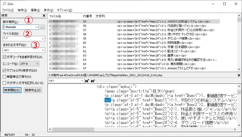Click preview pane scroll down arrow
This screenshot has width=242, height=137.
(x=239, y=125)
